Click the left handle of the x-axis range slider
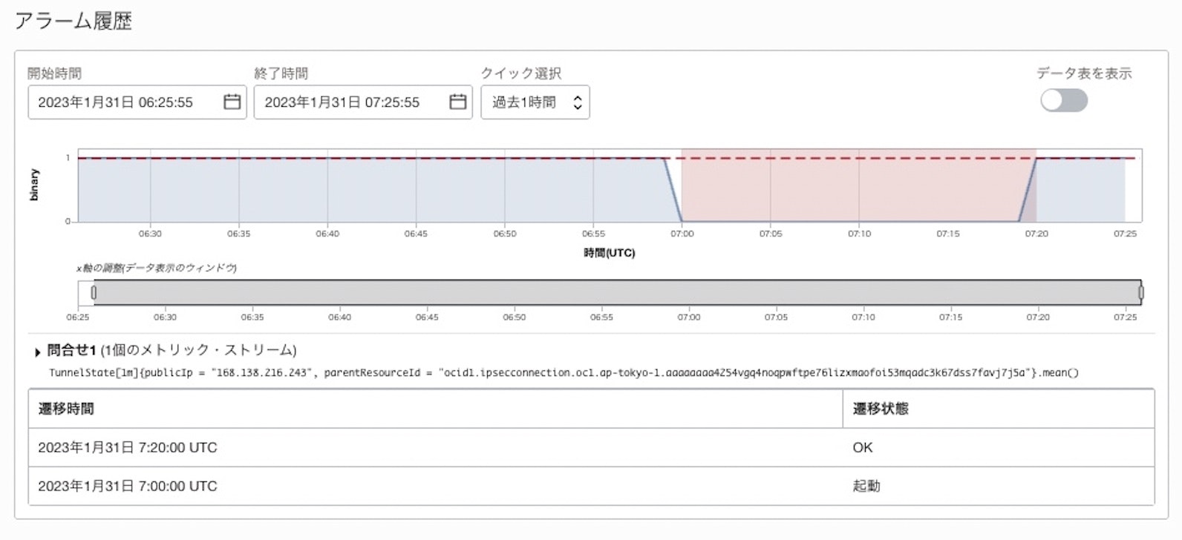 94,293
